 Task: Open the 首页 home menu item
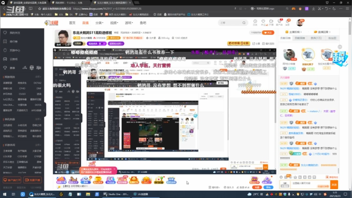click(72, 23)
